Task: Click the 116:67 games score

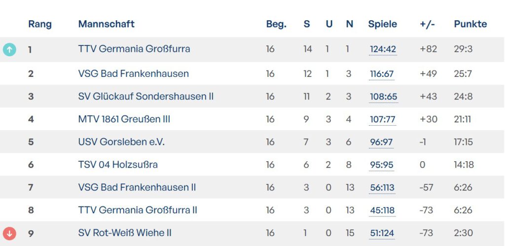Action: (382, 74)
